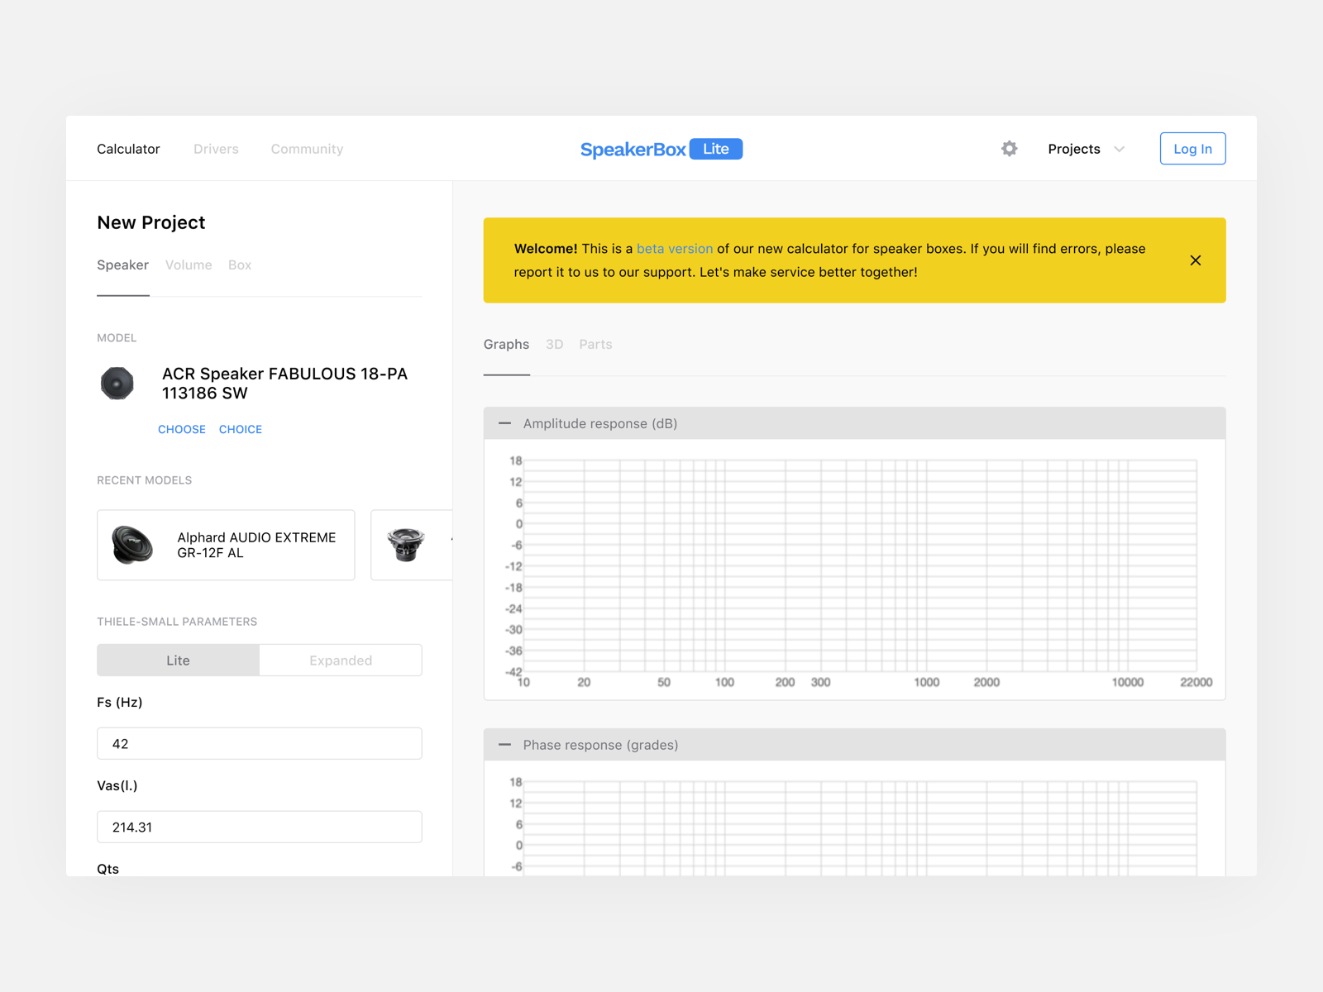
Task: Open the Community nav item
Action: click(307, 149)
